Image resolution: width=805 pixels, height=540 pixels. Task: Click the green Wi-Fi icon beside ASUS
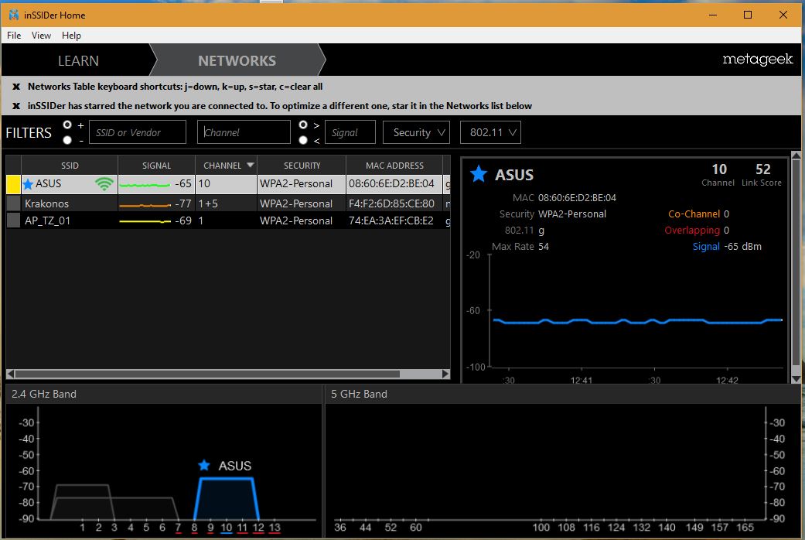pos(104,184)
